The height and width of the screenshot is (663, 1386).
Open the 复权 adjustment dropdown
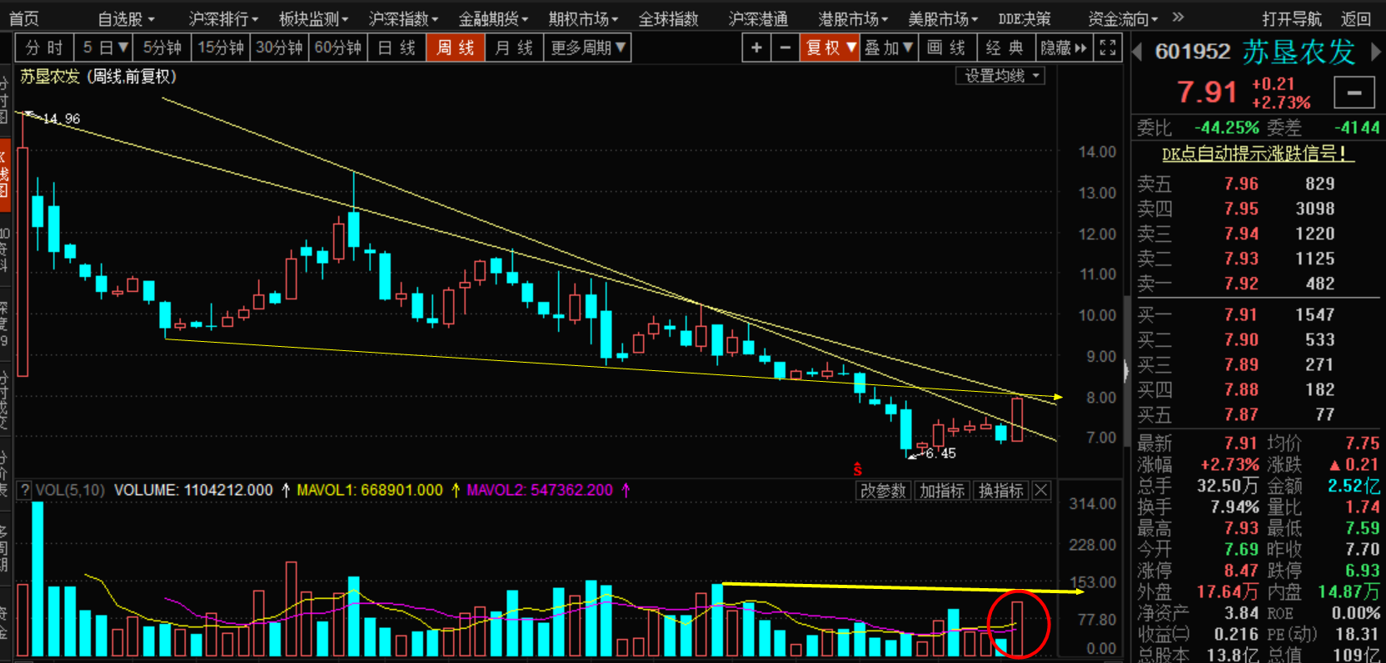point(830,47)
